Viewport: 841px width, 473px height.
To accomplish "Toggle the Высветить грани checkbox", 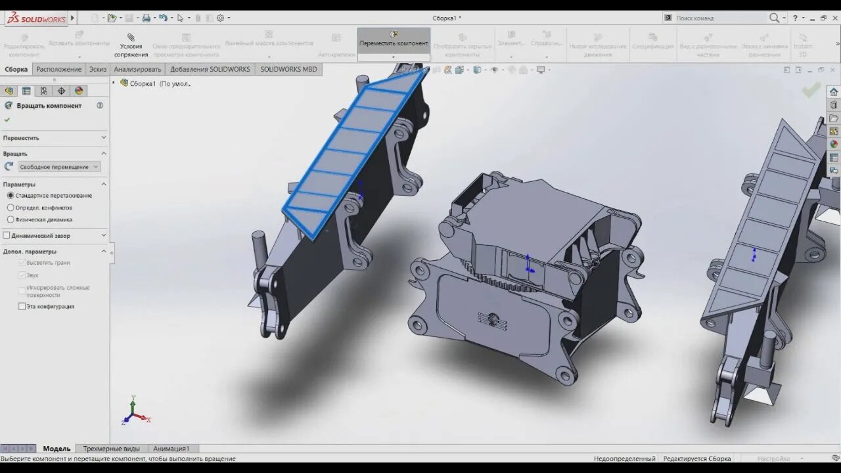I will coord(22,263).
